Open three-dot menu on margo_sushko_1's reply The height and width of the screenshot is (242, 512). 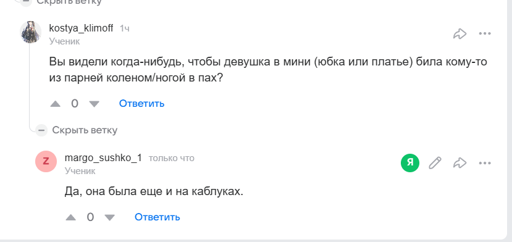[485, 162]
